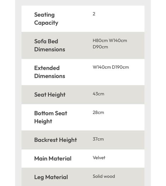Select the Extended Dimensions label
Screen dimensions: 166x186
point(50,72)
